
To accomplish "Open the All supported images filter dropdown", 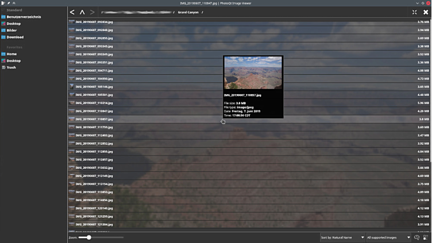I will [389, 237].
